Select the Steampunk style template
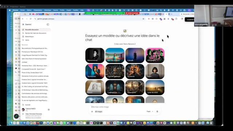The height and width of the screenshot is (131, 233). (x=135, y=87)
